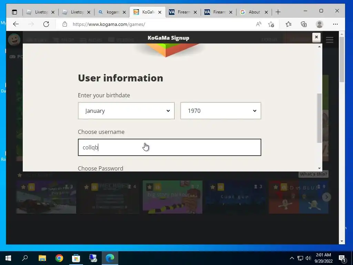The height and width of the screenshot is (265, 353).
Task: Advance the games carousel next arrow
Action: 326,197
